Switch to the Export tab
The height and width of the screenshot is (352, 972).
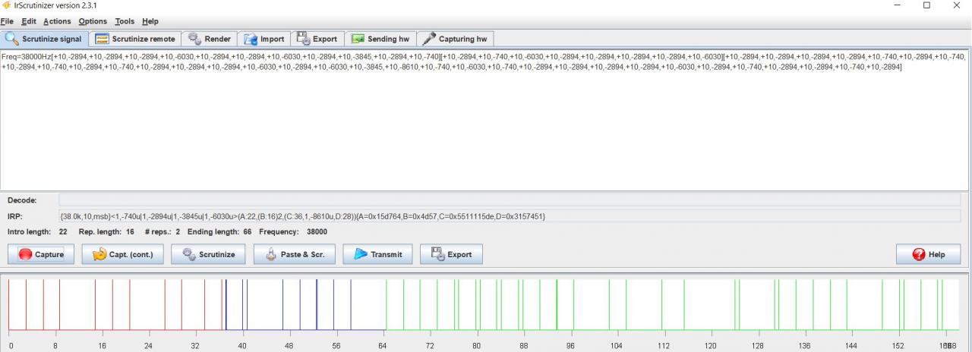[317, 39]
